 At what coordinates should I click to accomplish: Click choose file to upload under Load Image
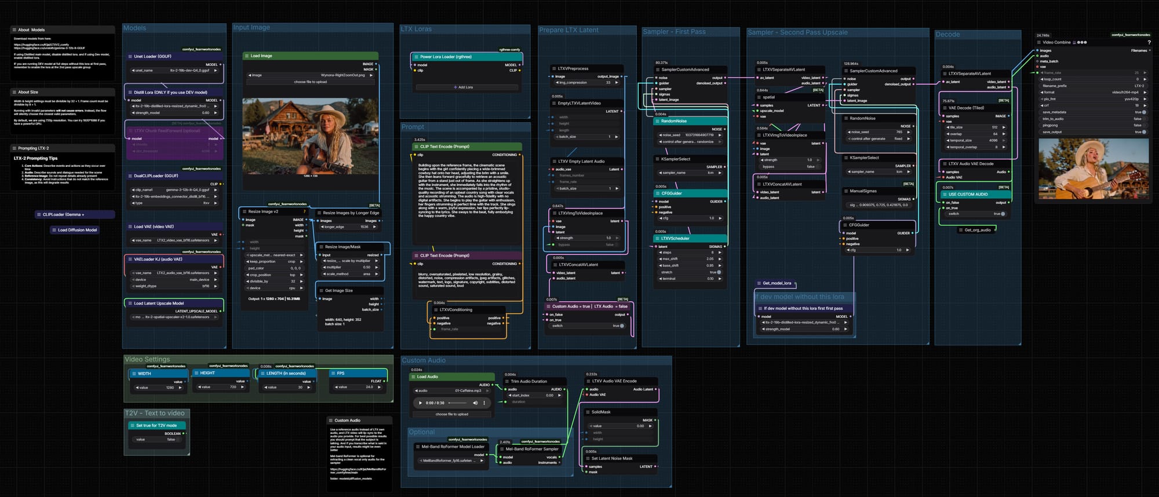311,82
